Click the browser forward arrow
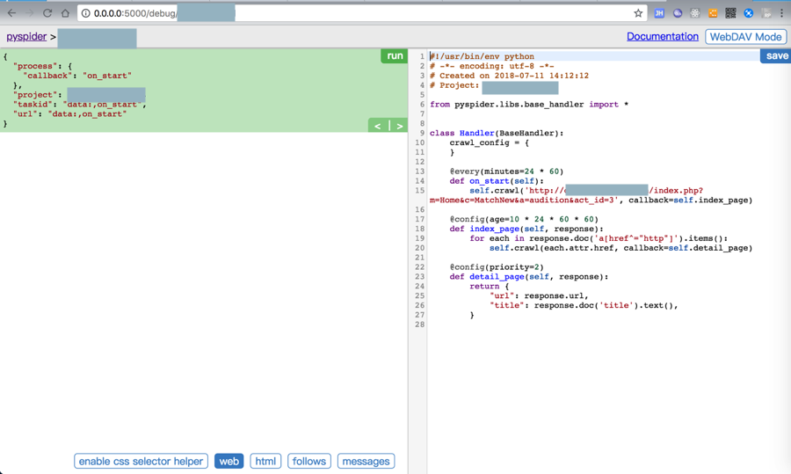The width and height of the screenshot is (791, 474). (x=29, y=13)
